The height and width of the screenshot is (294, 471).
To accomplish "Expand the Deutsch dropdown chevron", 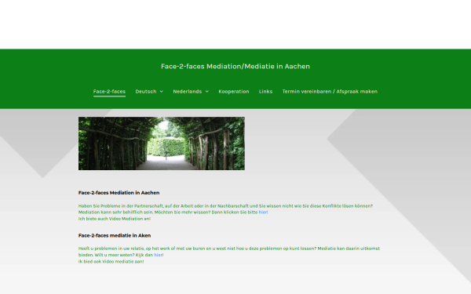I will (x=161, y=92).
